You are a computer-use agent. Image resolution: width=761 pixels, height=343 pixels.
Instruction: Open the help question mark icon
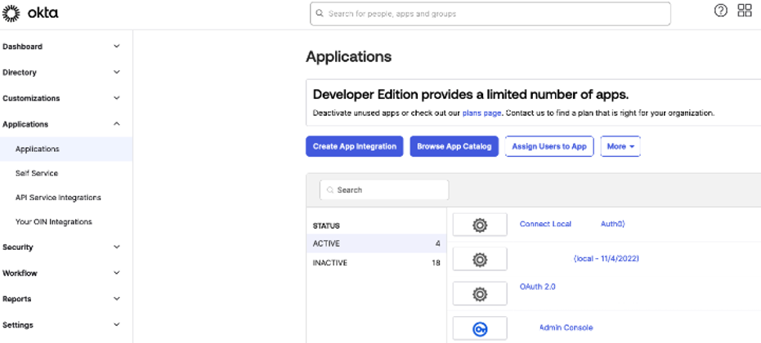tap(720, 11)
